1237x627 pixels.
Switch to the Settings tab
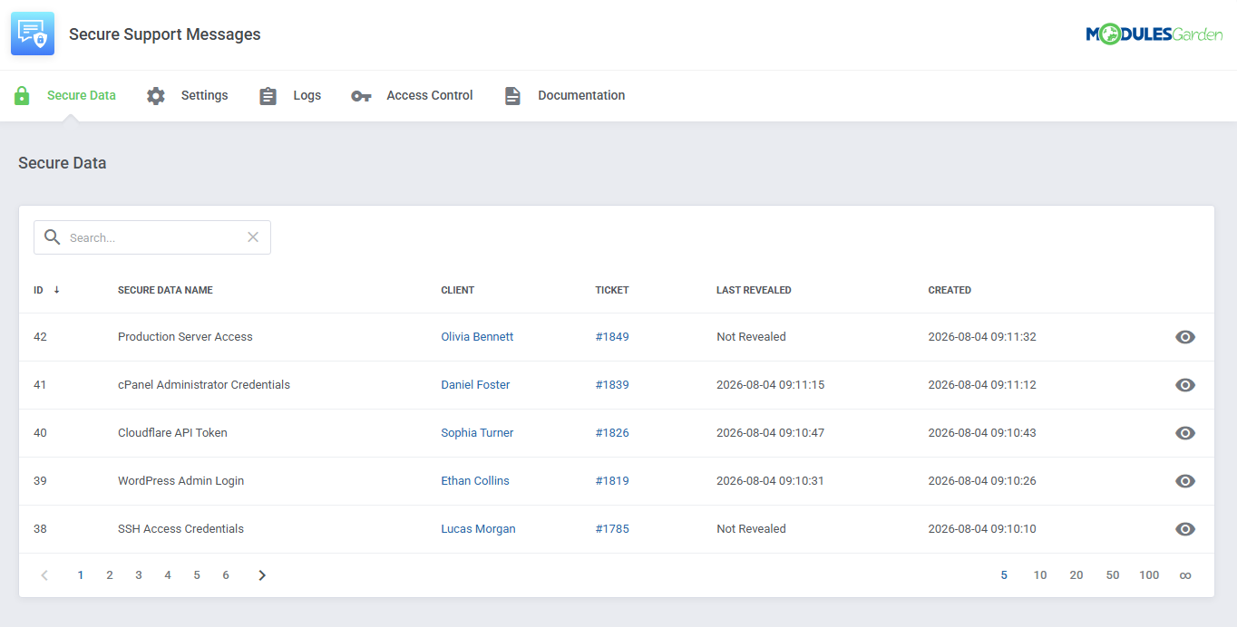point(204,95)
